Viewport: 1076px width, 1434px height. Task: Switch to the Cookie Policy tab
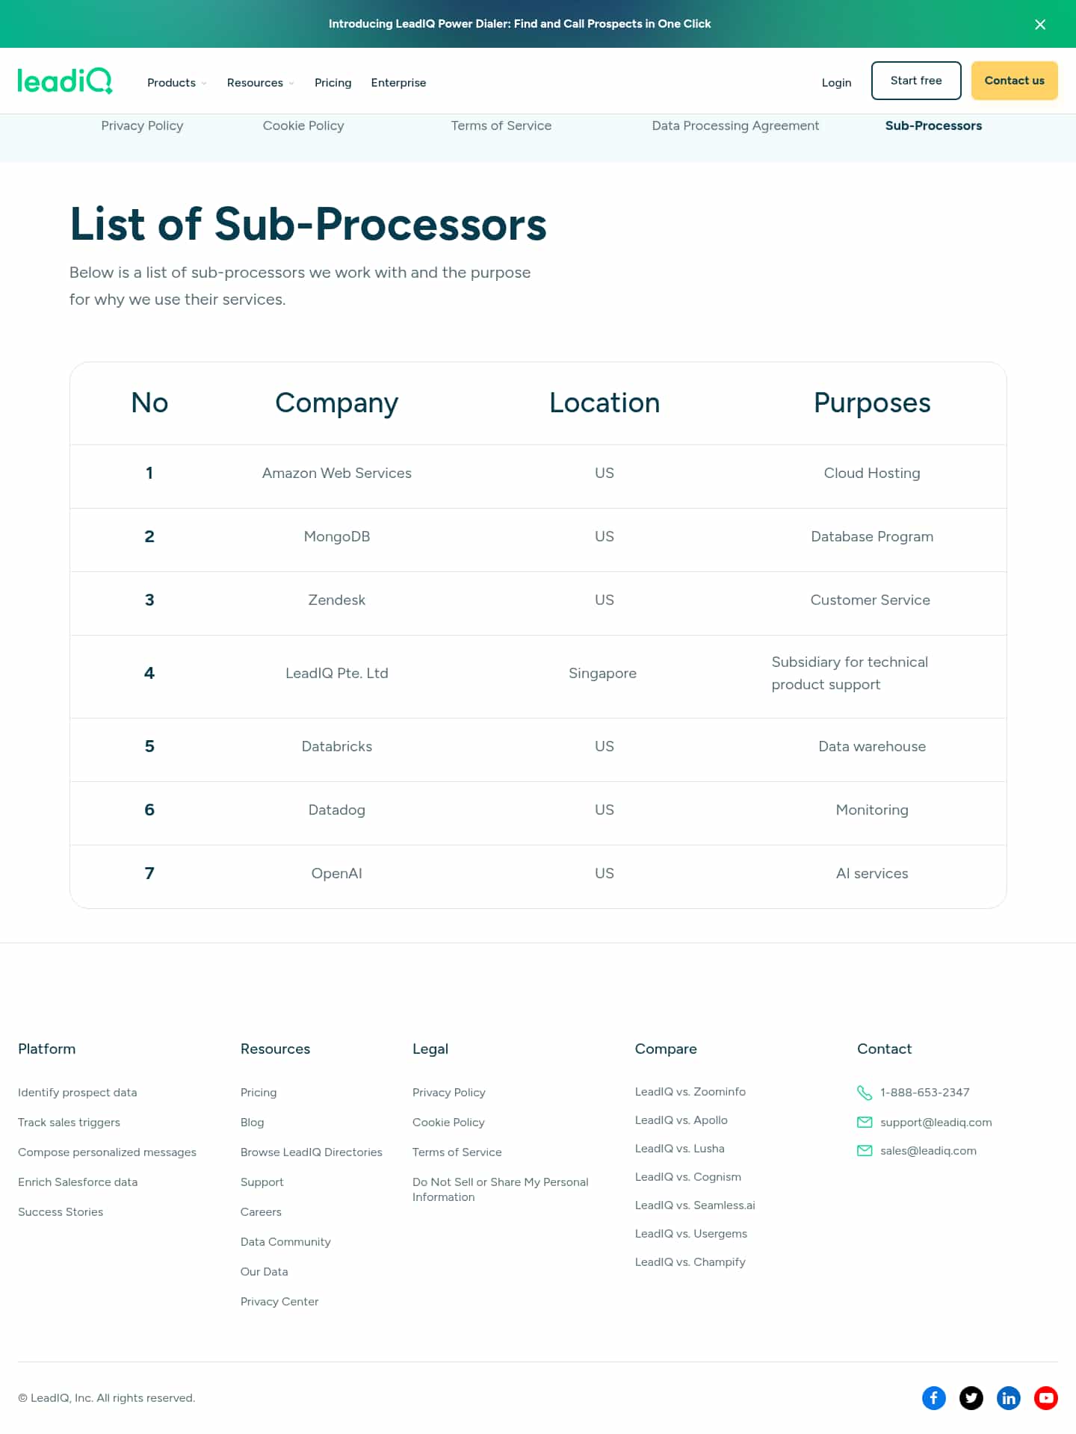coord(303,125)
